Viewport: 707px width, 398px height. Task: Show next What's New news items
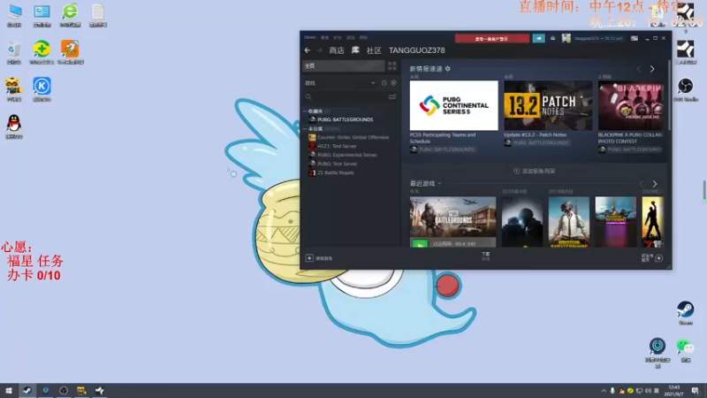[652, 69]
